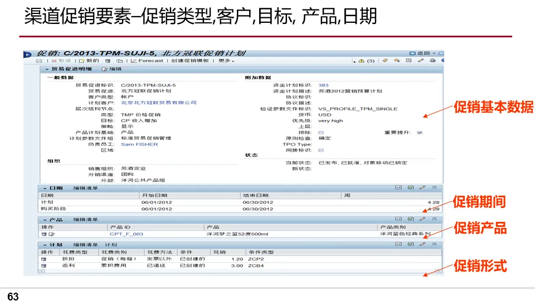Select condition type ZCB4 cell
The width and height of the screenshot is (535, 301).
(256, 266)
